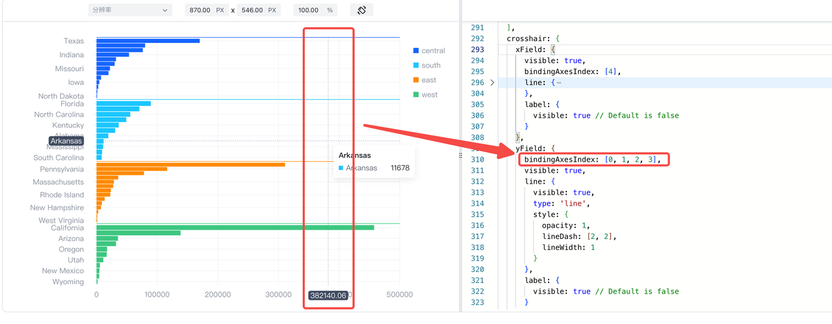Select the cyan Florida bar

[123, 103]
